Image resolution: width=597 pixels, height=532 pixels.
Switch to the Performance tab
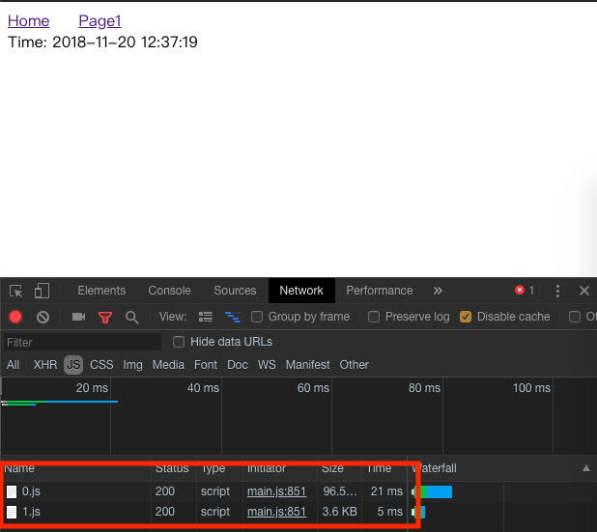point(380,291)
